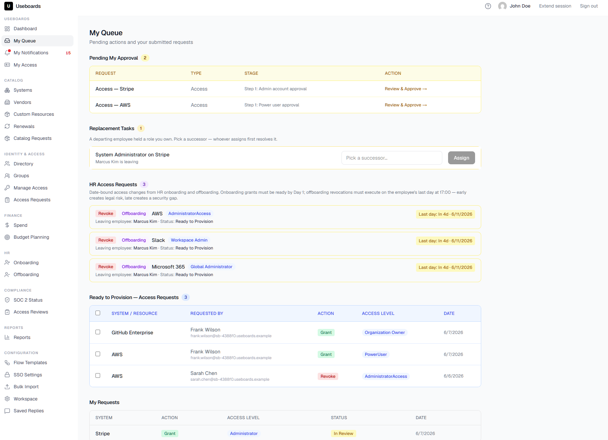Click Saved Replies in sidebar
This screenshot has height=440, width=608.
[37, 411]
